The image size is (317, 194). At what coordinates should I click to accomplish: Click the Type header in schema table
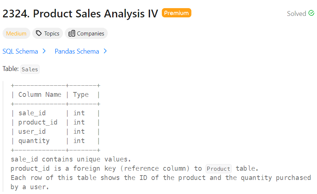81,95
